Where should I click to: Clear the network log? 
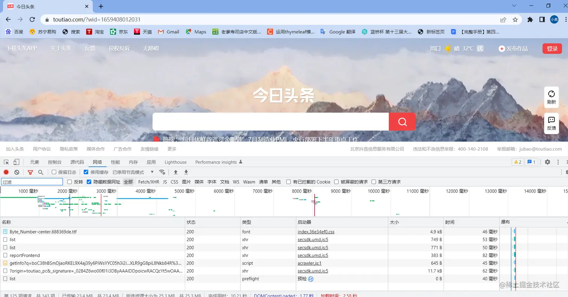[x=17, y=172]
